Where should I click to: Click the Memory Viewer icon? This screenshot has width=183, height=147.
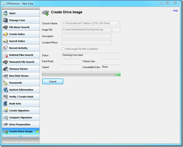[x=5, y=69]
